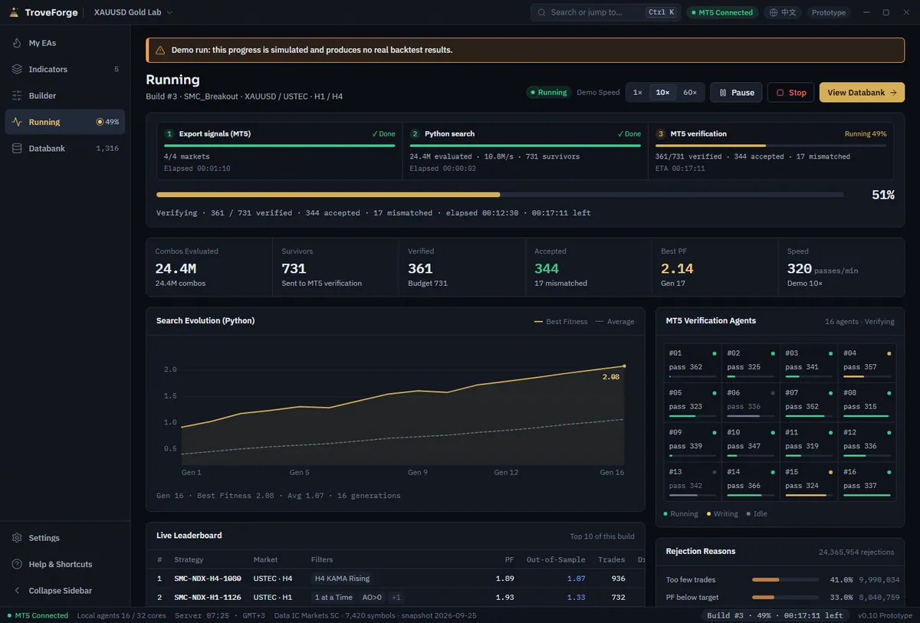Viewport: 920px width, 623px height.
Task: Click the My EAs flame icon
Action: (x=17, y=43)
